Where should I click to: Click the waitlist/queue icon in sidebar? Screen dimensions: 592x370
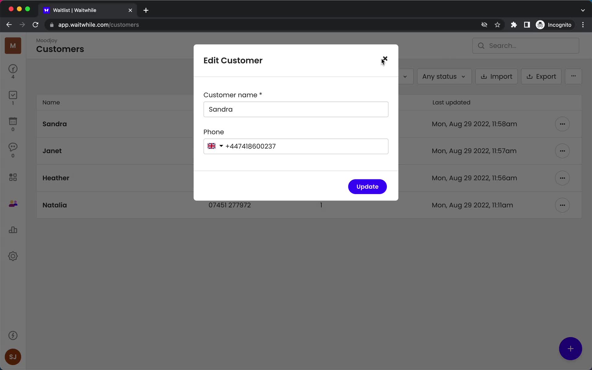(13, 69)
